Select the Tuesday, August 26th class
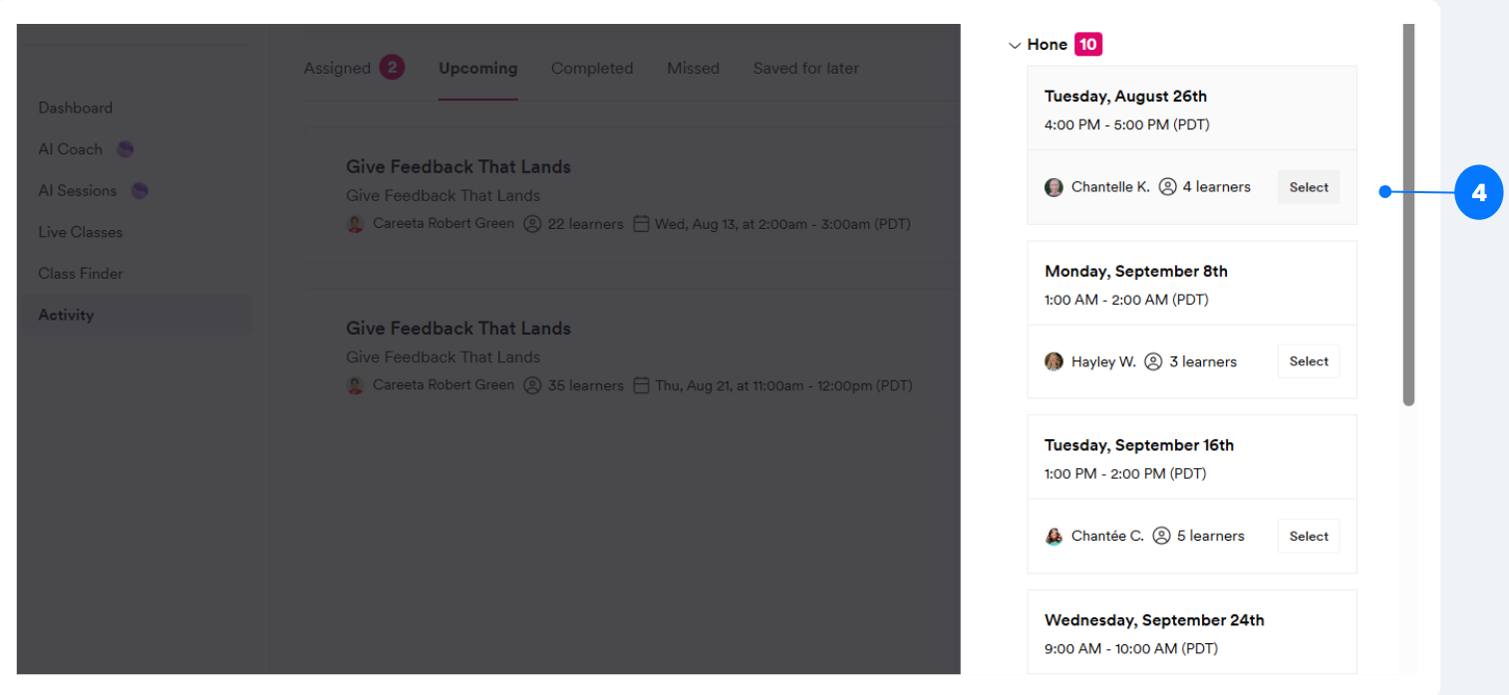 [x=1308, y=187]
